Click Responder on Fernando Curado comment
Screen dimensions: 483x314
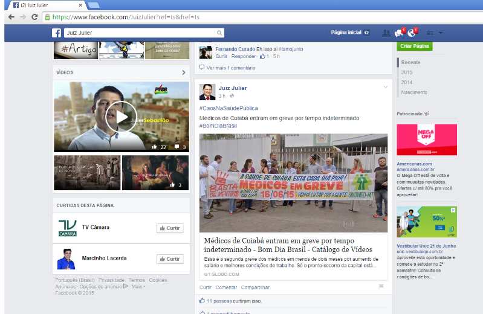244,56
